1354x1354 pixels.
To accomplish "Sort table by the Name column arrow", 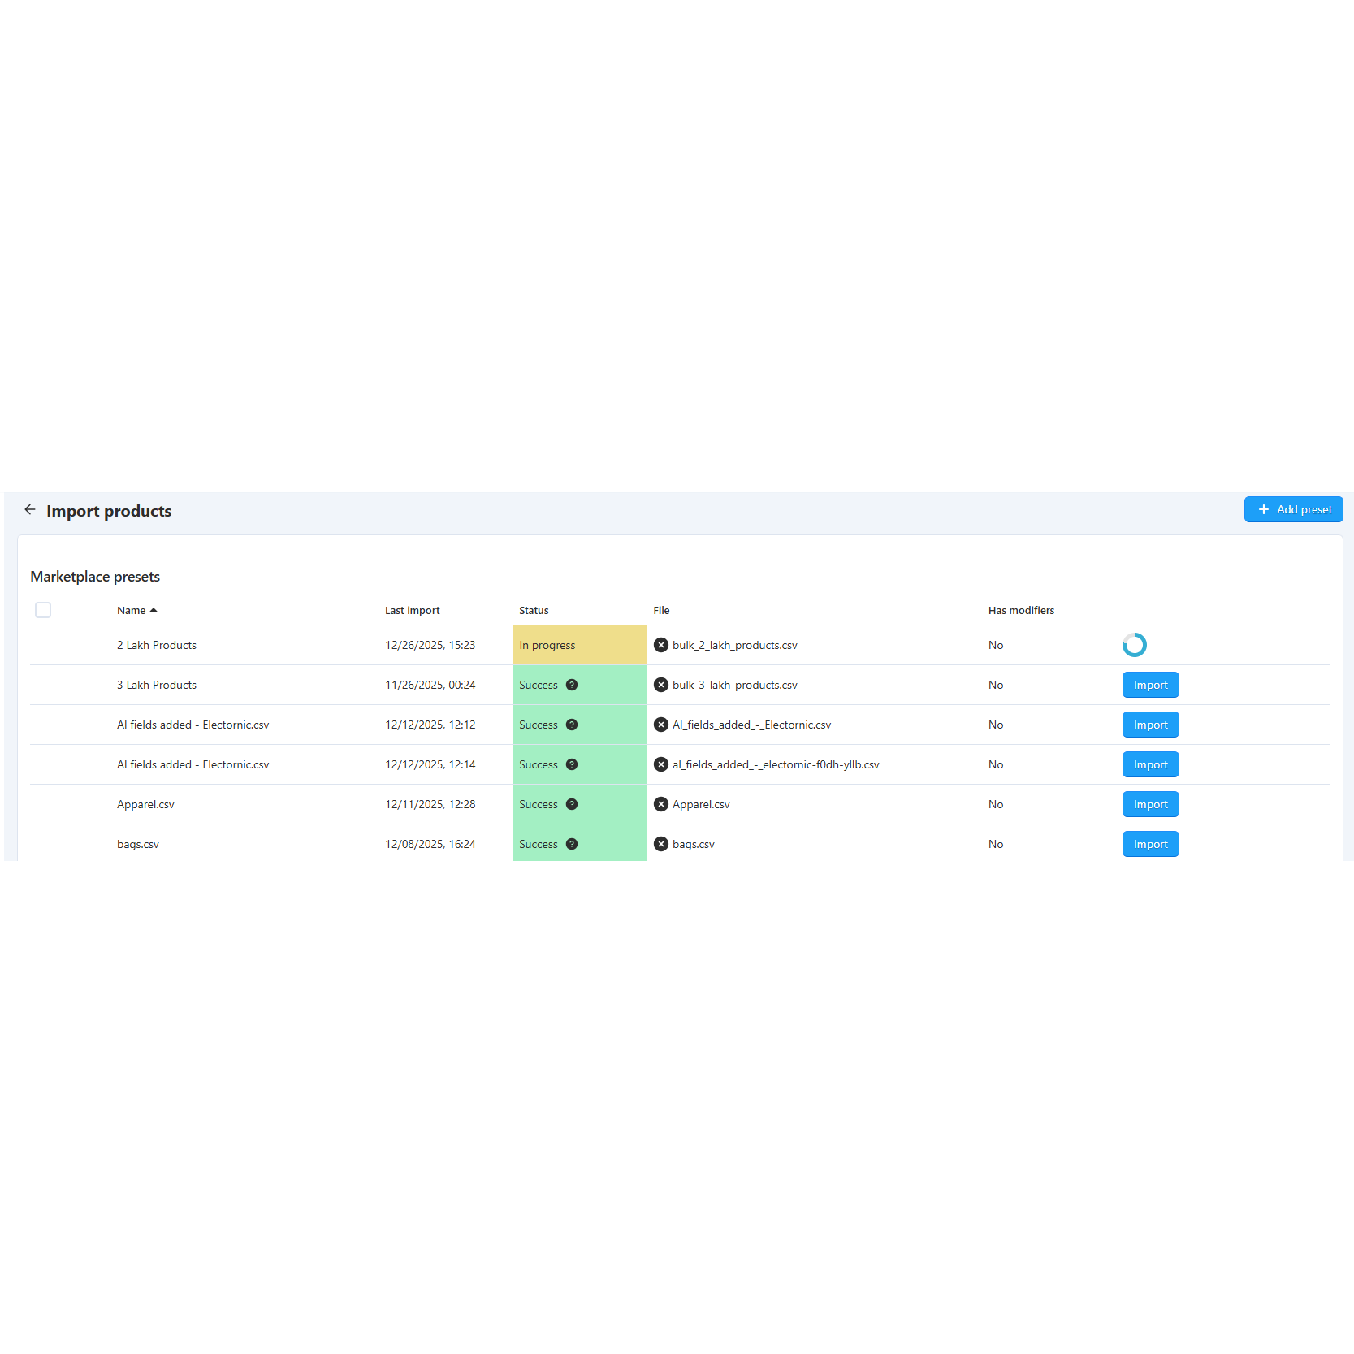I will (x=154, y=610).
